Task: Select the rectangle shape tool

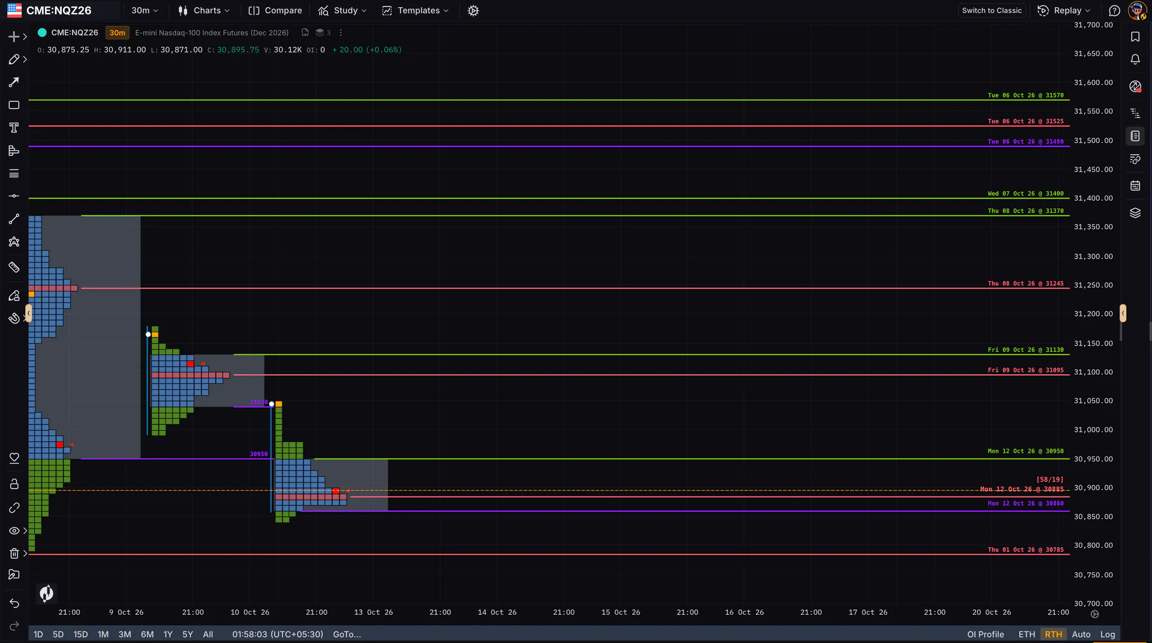Action: coord(14,105)
